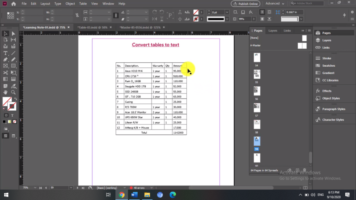The height and width of the screenshot is (200, 356).
Task: Select the Scissors tool
Action: pyautogui.click(x=6, y=73)
